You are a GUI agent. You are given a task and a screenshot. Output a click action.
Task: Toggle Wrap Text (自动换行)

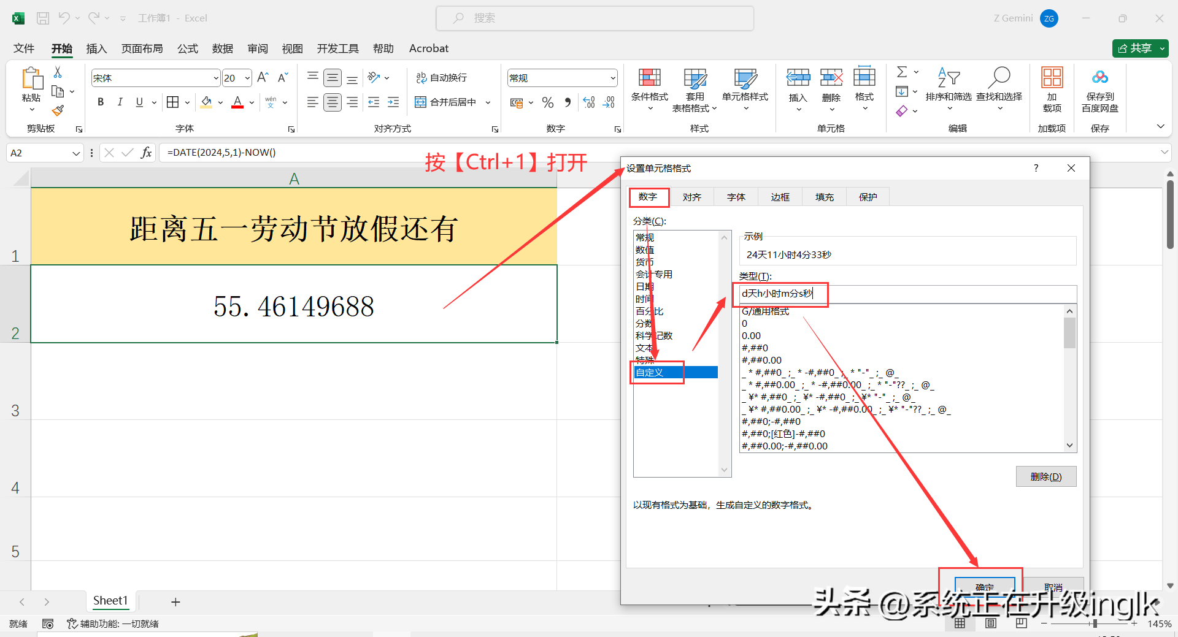pyautogui.click(x=441, y=77)
